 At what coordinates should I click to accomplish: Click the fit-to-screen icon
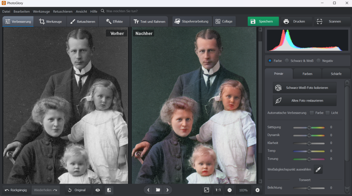pyautogui.click(x=207, y=190)
